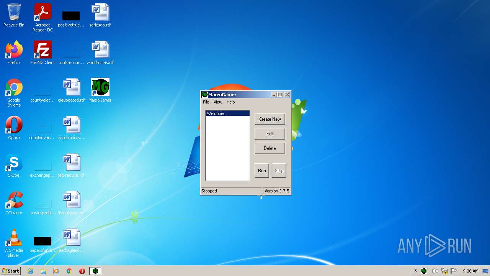The width and height of the screenshot is (490, 276).
Task: Open seriesdo.rtf document icon
Action: click(100, 15)
